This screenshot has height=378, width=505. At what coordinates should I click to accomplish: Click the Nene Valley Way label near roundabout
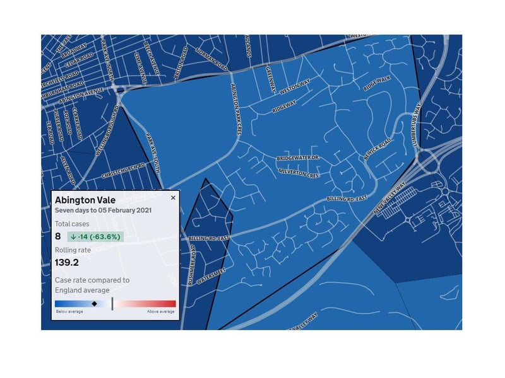tap(389, 198)
